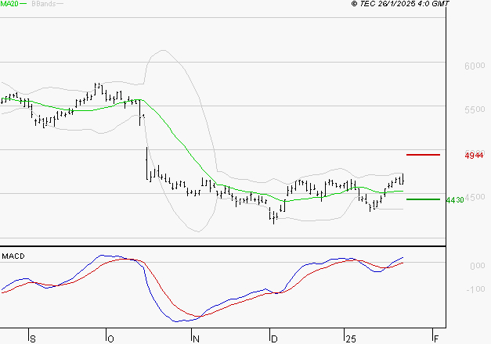Click the N month label on time axis

(x=196, y=339)
